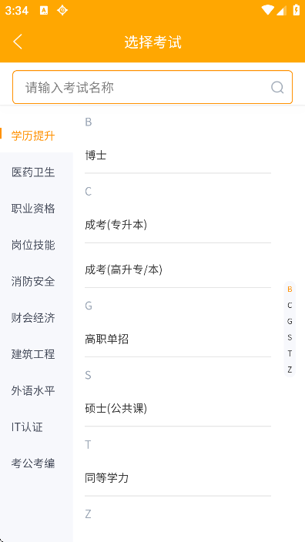Tap the search magnifier icon
The height and width of the screenshot is (542, 305).
tap(277, 88)
